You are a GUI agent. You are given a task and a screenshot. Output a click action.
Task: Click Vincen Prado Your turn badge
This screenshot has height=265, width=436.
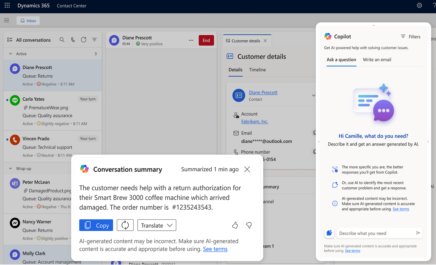click(x=88, y=139)
